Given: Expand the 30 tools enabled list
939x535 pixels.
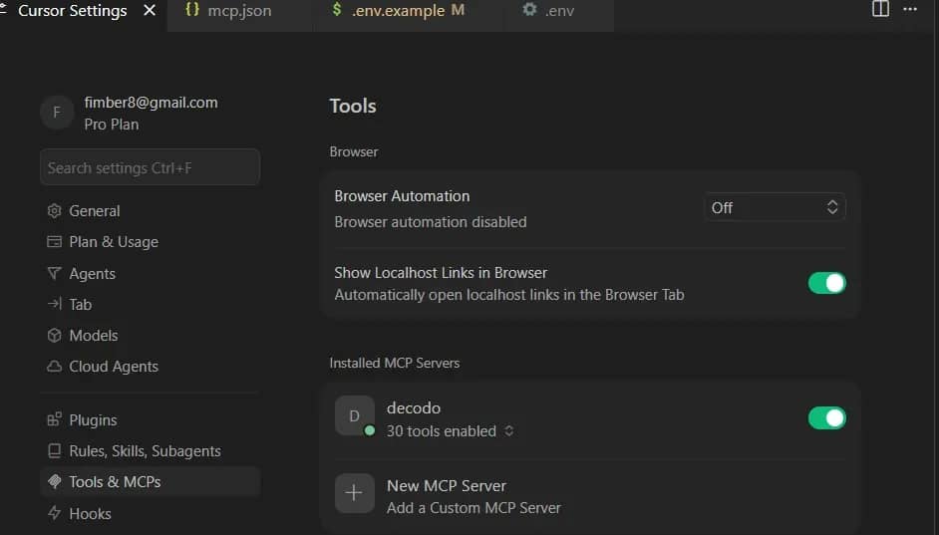Looking at the screenshot, I should point(450,431).
